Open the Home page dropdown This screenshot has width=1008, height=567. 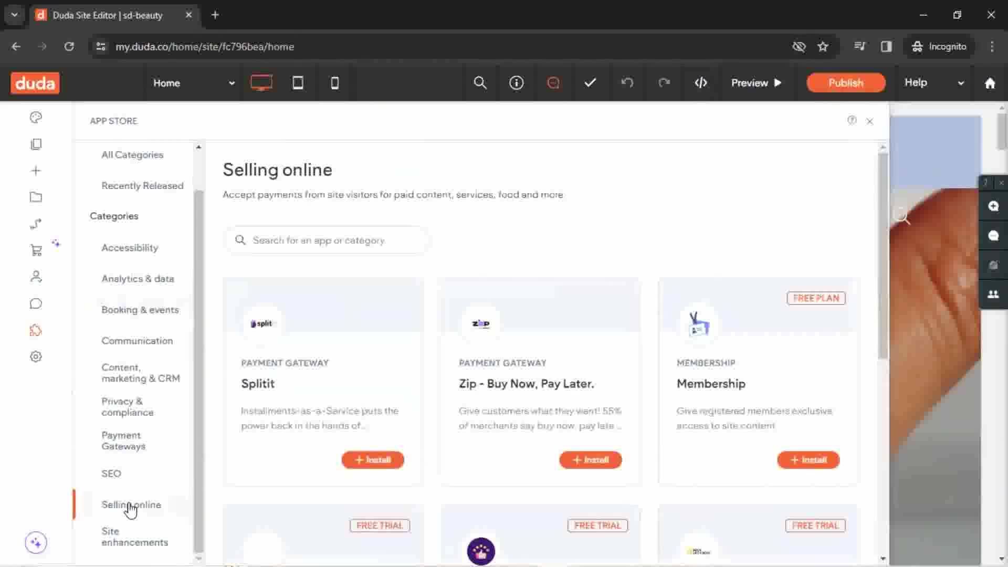pos(194,83)
